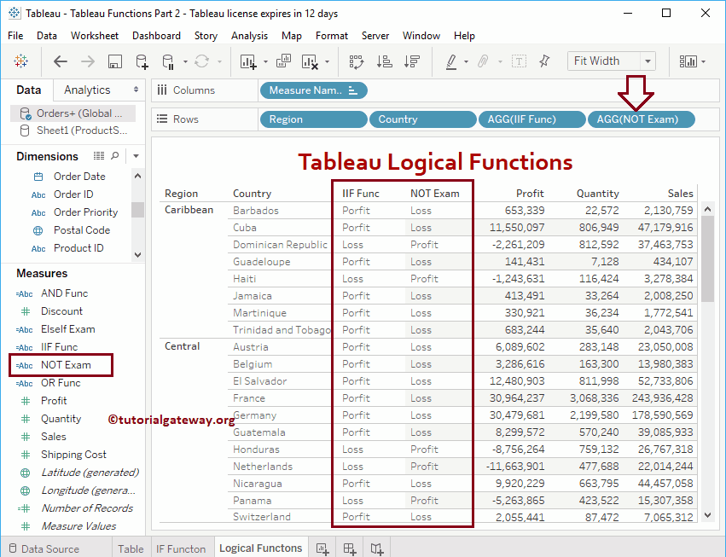726x557 pixels.
Task: Open the Story menu
Action: pos(206,36)
